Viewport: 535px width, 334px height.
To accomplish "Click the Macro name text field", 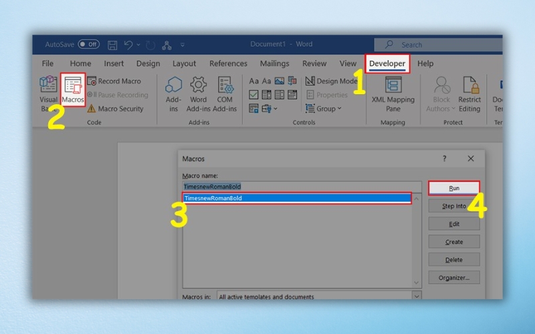I will pyautogui.click(x=302, y=186).
